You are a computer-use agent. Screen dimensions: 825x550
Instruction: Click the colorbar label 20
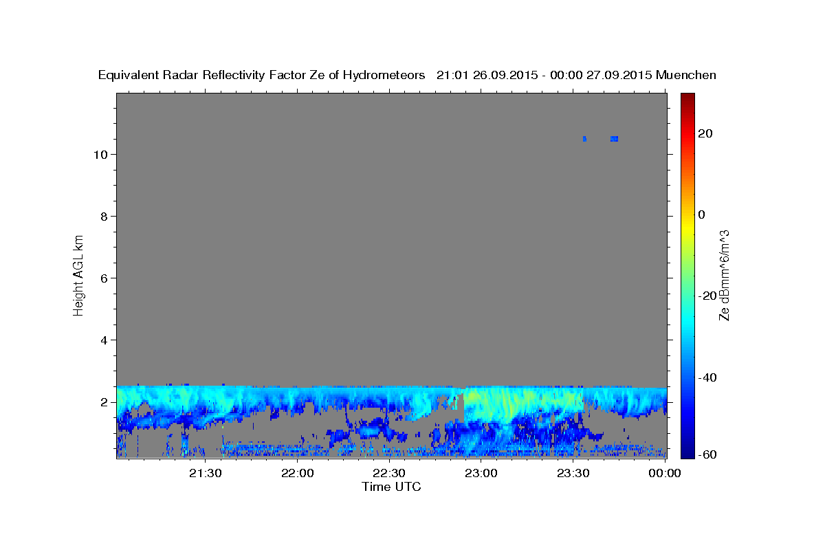coord(705,133)
